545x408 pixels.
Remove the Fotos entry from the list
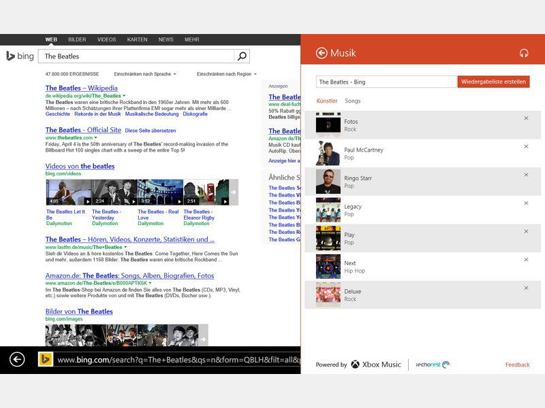[x=526, y=118]
